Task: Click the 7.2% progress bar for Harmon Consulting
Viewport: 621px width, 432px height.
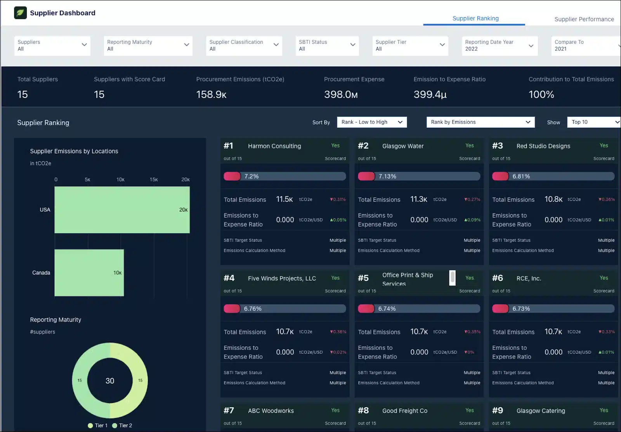Action: (x=284, y=176)
